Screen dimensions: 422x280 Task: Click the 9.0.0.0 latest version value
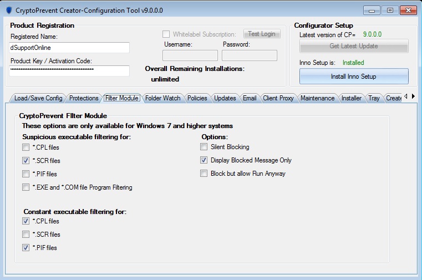click(372, 34)
